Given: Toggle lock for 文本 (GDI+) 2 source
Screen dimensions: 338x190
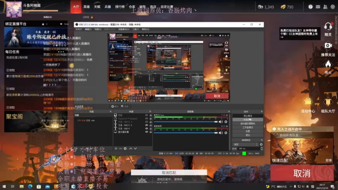Looking at the screenshot, I should [x=151, y=125].
